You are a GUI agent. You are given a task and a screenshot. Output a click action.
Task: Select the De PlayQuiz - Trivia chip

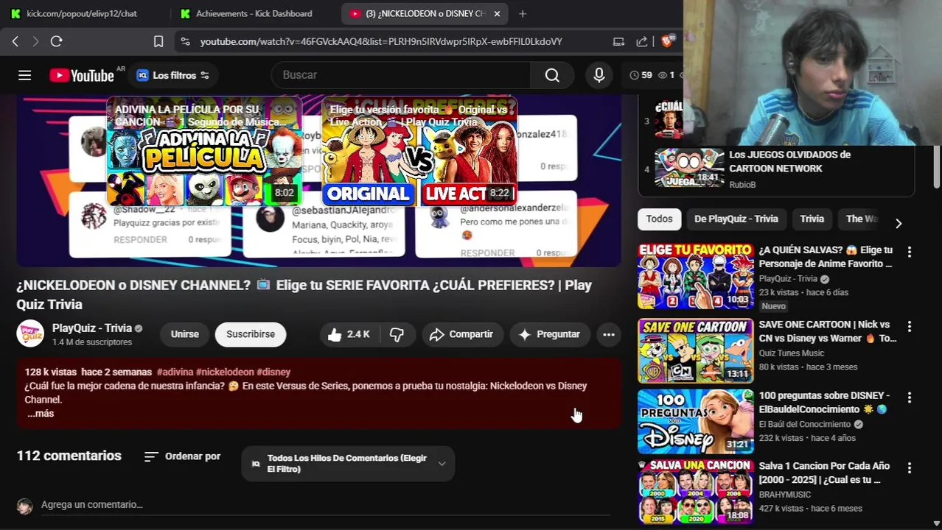click(736, 219)
